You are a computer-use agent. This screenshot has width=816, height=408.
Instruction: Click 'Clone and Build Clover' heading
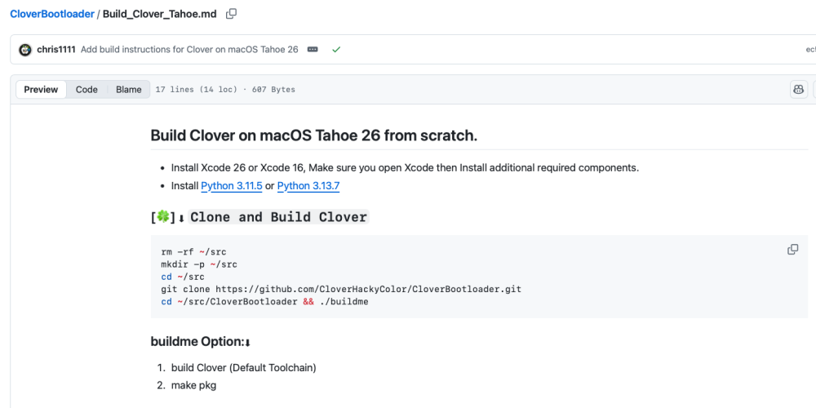(278, 217)
